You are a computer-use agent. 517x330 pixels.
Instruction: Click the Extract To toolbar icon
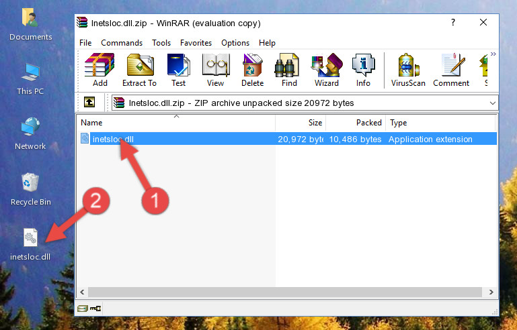click(x=139, y=70)
